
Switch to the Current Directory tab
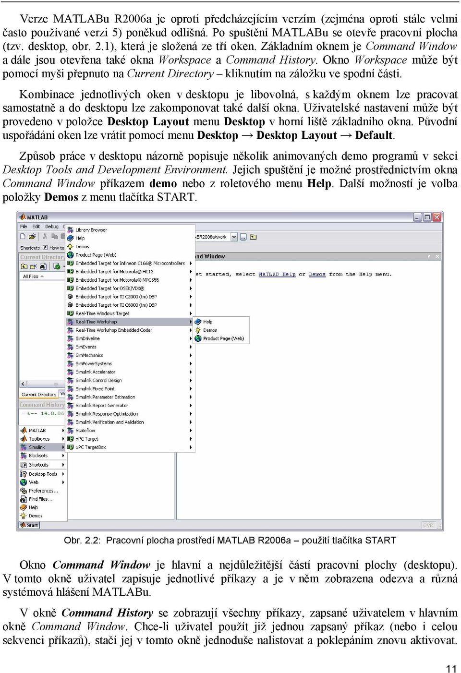coord(38,395)
